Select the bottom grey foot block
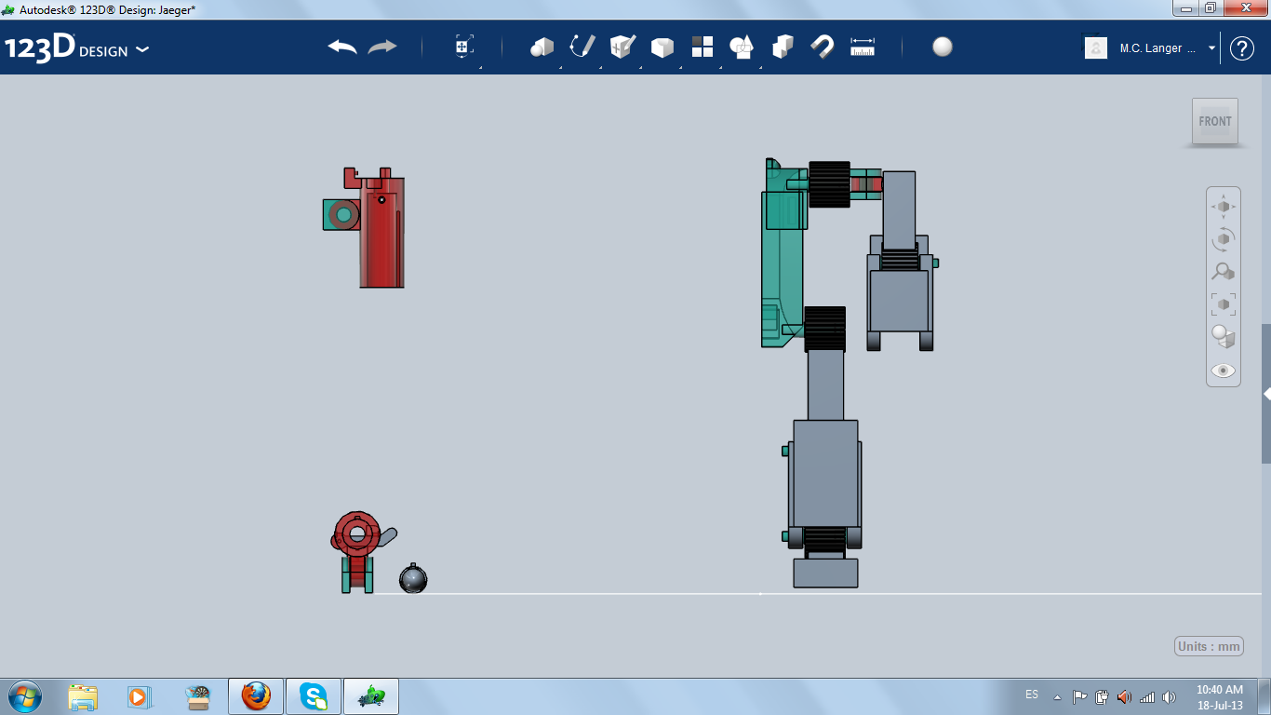Viewport: 1271px width, 715px height. click(825, 573)
